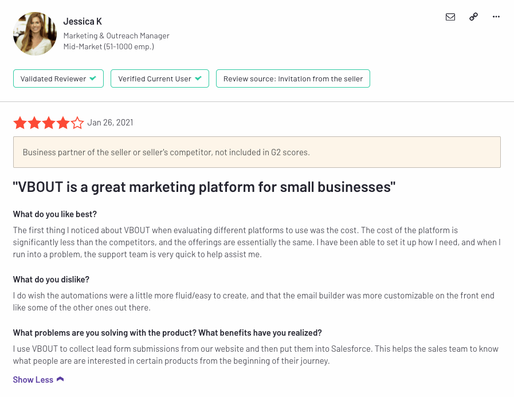
Task: Copy review link via chain icon
Action: pos(473,17)
